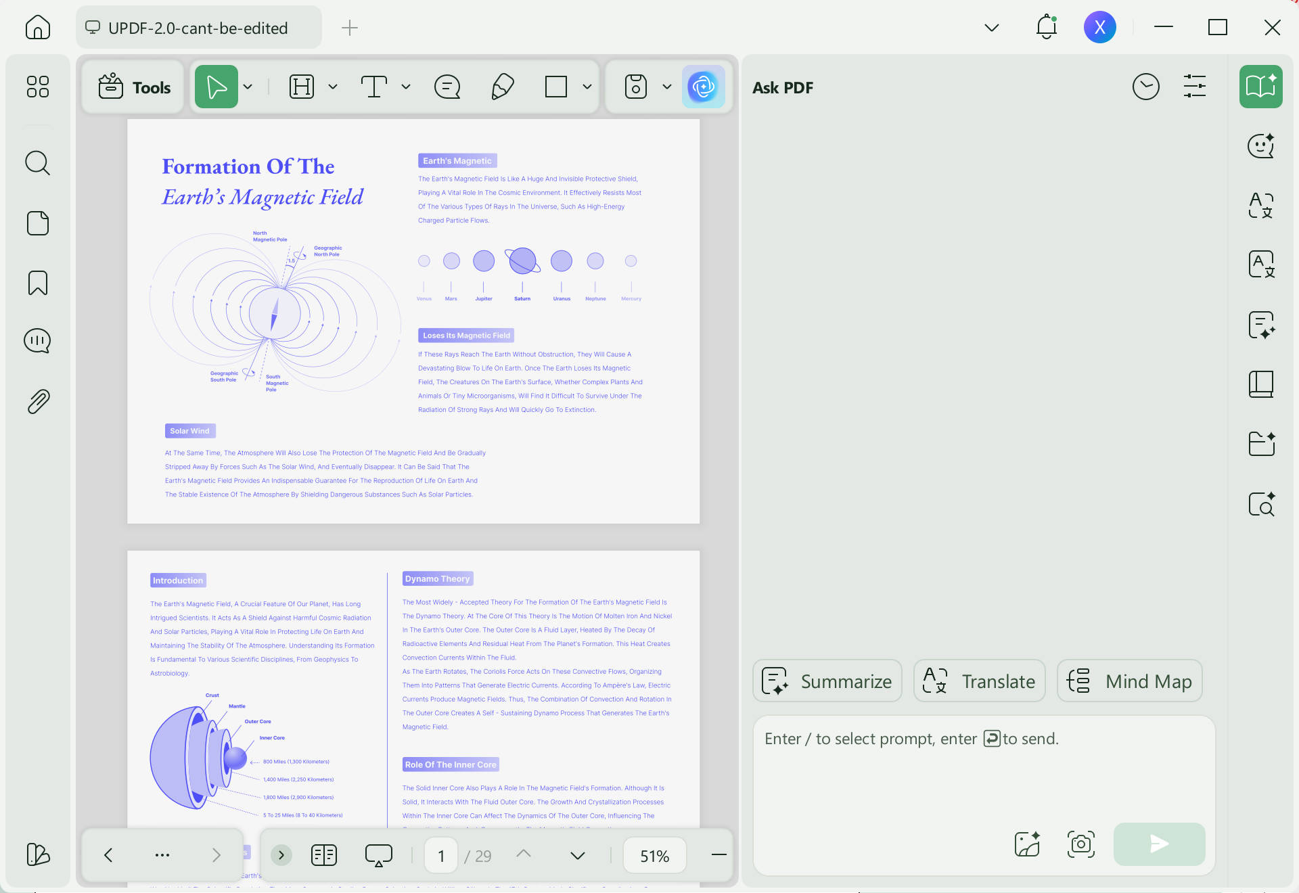This screenshot has width=1299, height=893.
Task: Open the more options ellipsis
Action: coord(162,855)
